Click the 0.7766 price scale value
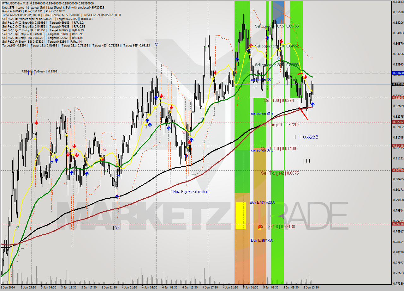 coord(398,273)
